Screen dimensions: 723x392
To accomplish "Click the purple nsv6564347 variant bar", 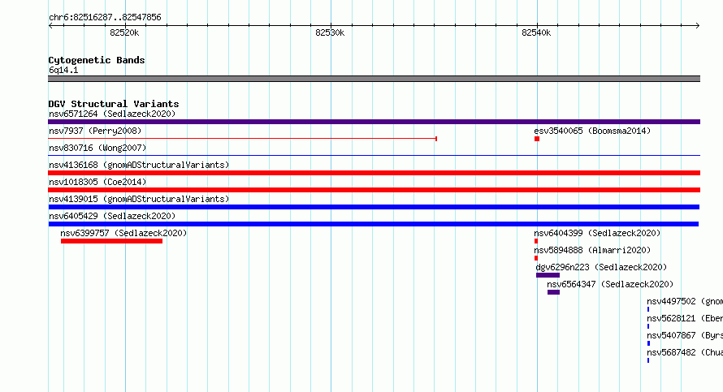I will pyautogui.click(x=553, y=292).
